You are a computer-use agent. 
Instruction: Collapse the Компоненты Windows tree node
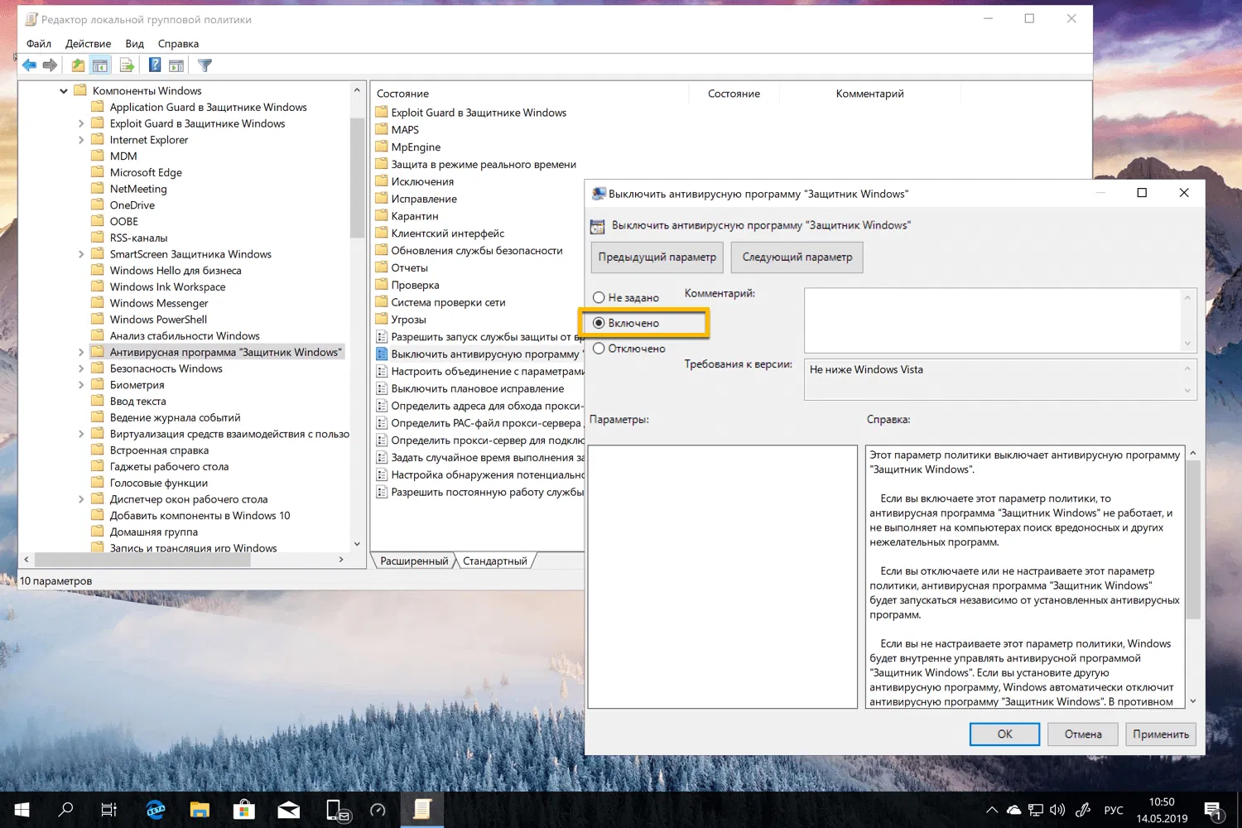point(64,90)
